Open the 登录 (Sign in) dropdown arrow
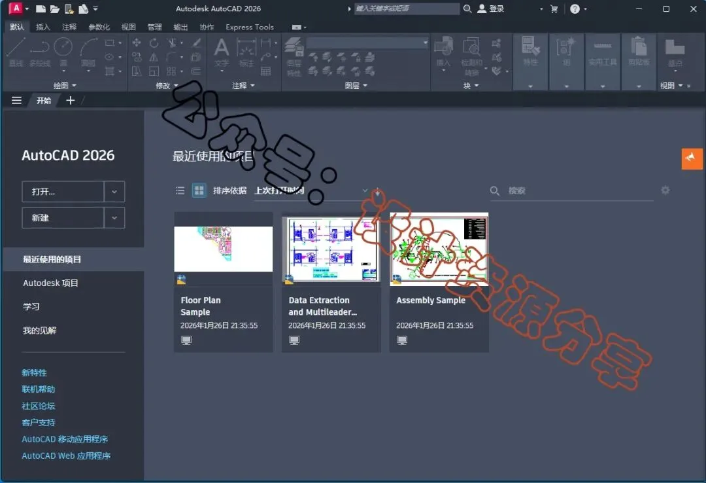Viewport: 706px width, 483px height. point(541,9)
